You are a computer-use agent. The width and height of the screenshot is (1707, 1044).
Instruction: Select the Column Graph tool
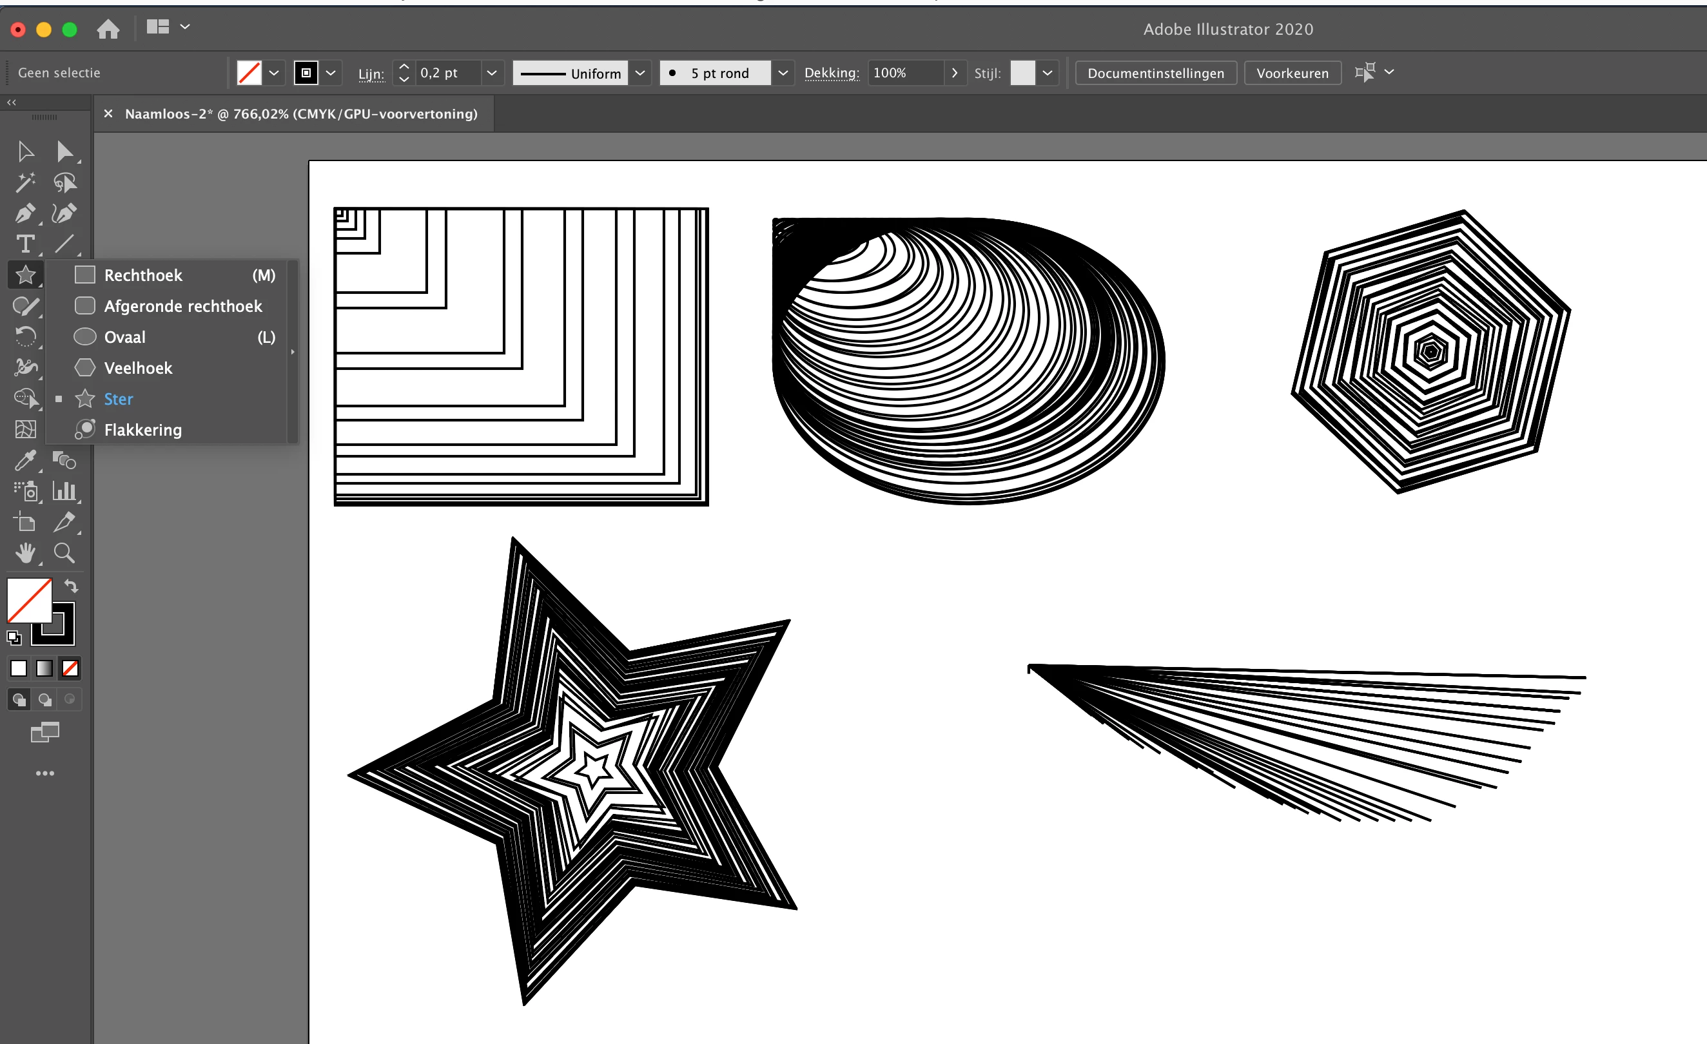coord(64,491)
